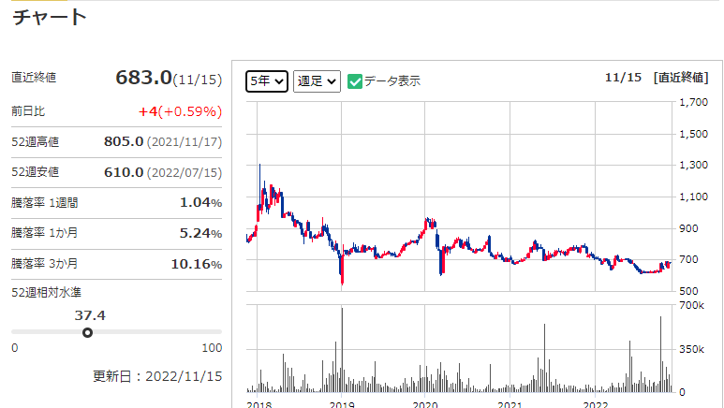Select the +4(+0.59%) day change

tap(180, 111)
